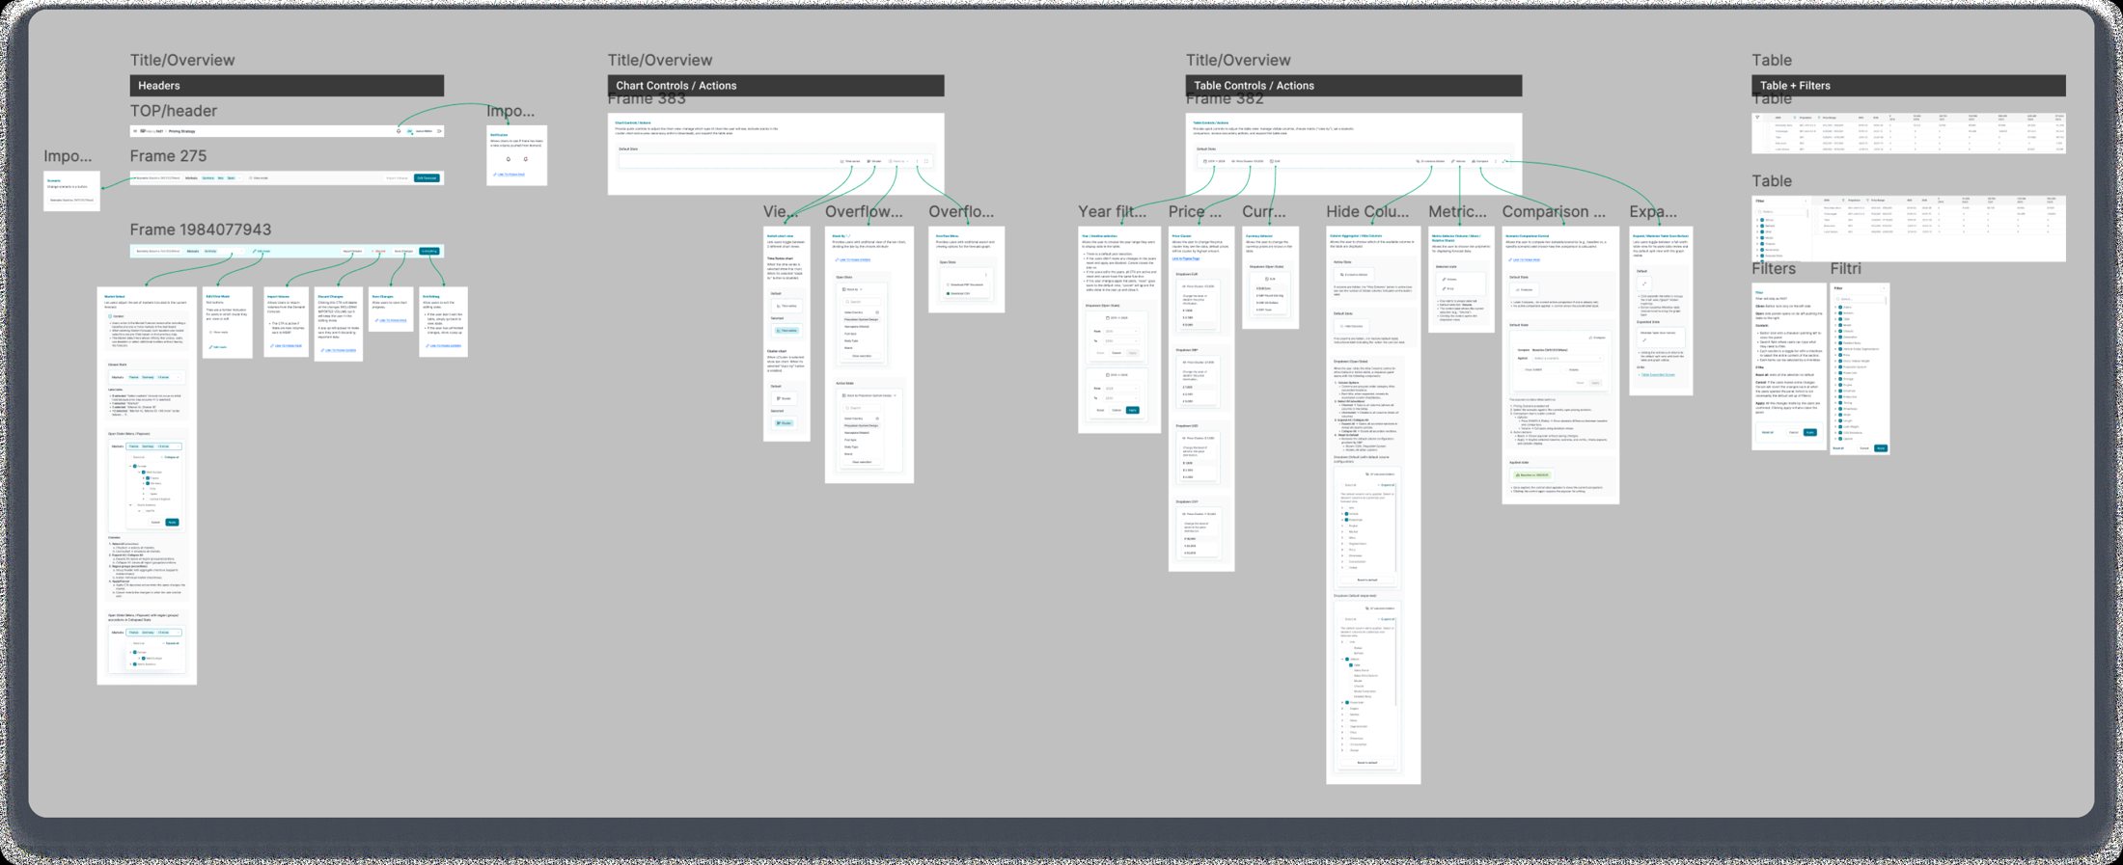Image resolution: width=2123 pixels, height=865 pixels.
Task: Select the Chart Controls / Actions title bar
Action: point(776,85)
